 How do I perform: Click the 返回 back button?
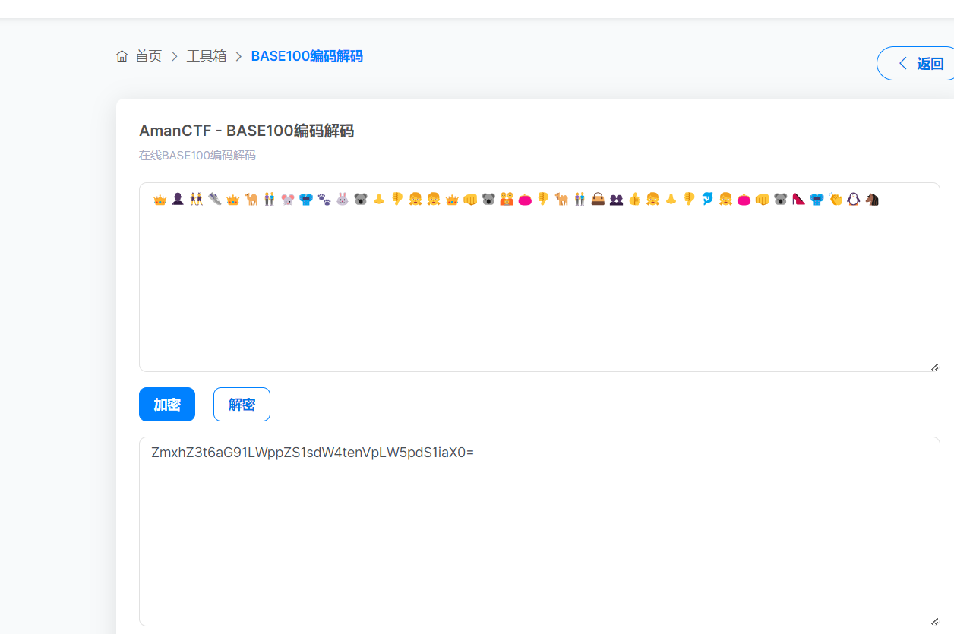point(915,63)
